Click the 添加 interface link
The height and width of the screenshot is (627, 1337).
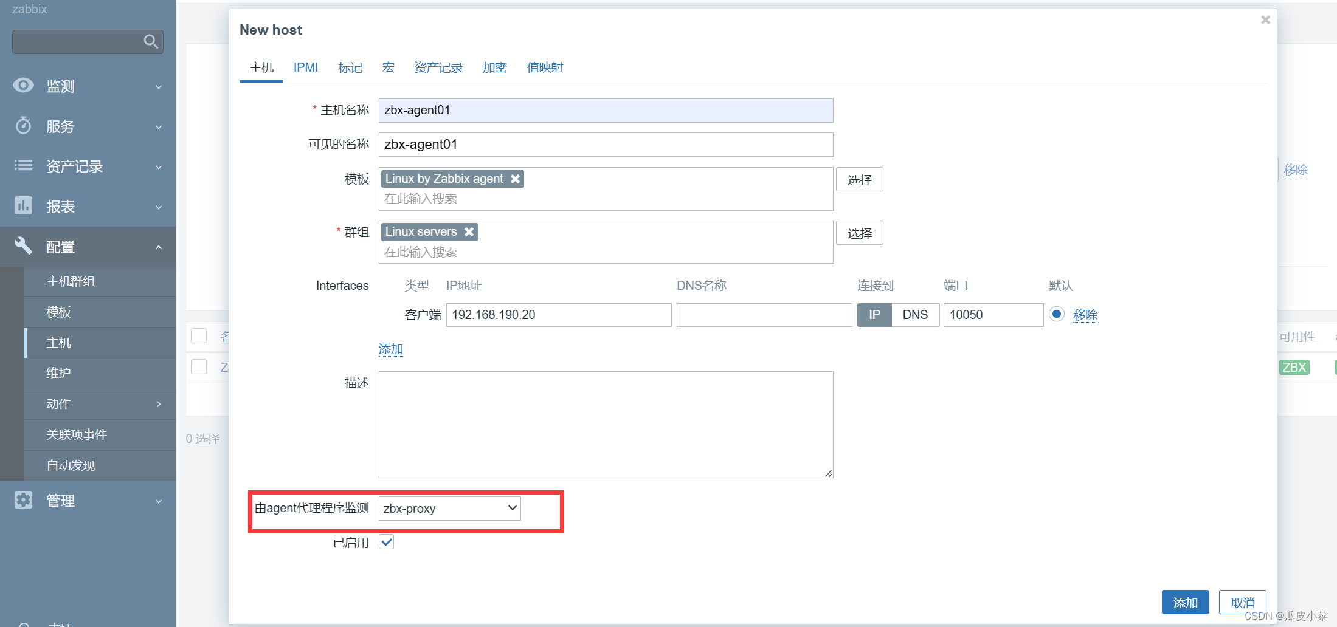pos(391,349)
